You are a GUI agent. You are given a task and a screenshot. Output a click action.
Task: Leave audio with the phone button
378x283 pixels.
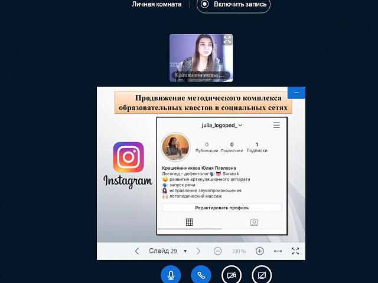click(x=201, y=275)
